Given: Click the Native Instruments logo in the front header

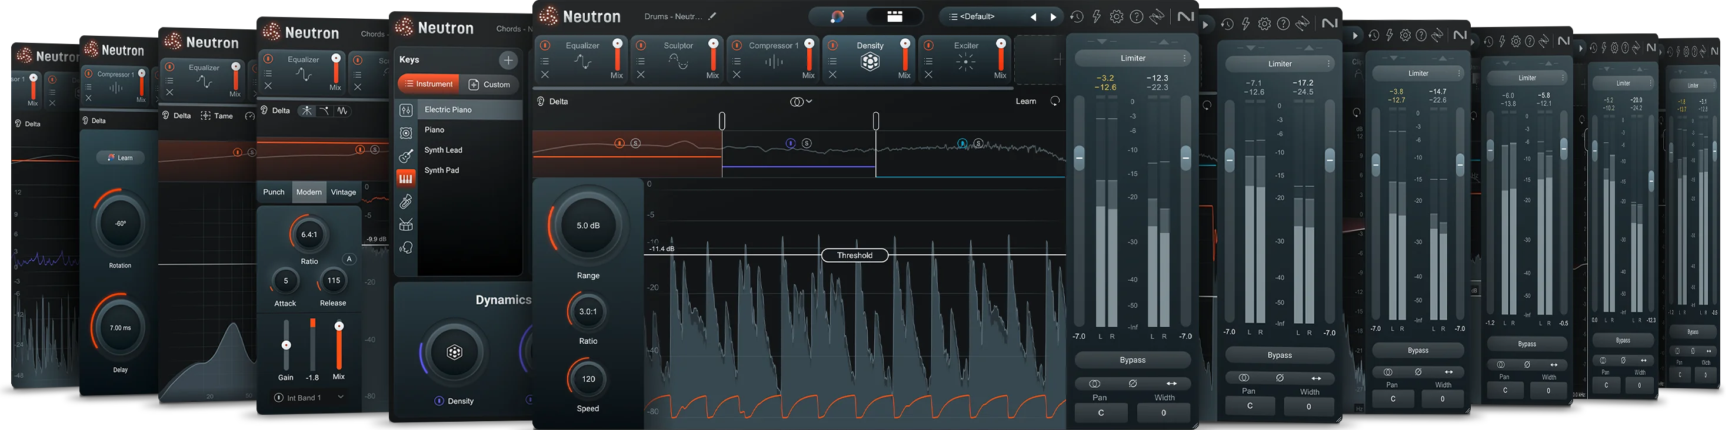Looking at the screenshot, I should coord(1186,16).
